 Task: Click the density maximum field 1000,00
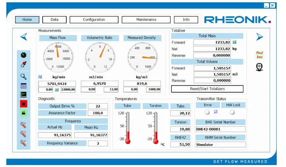tap(153, 89)
